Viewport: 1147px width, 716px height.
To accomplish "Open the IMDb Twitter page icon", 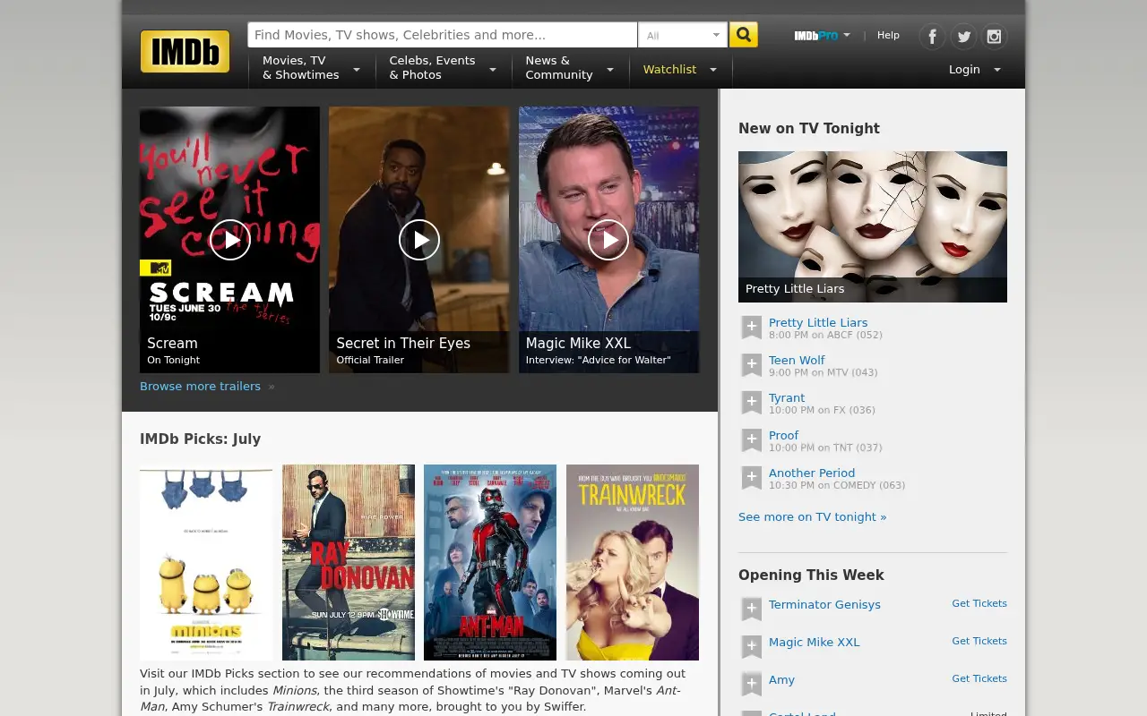I will (x=963, y=36).
